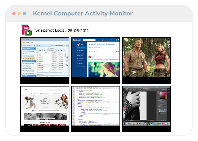Open the Photoshop workspace snapshot
Image resolution: width=198 pixels, height=141 pixels.
point(146,109)
